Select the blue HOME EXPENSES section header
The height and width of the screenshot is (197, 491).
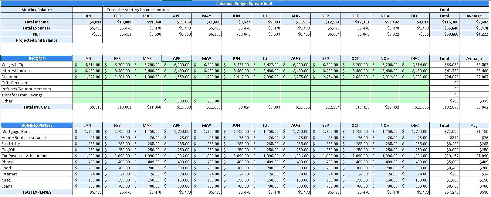point(36,125)
